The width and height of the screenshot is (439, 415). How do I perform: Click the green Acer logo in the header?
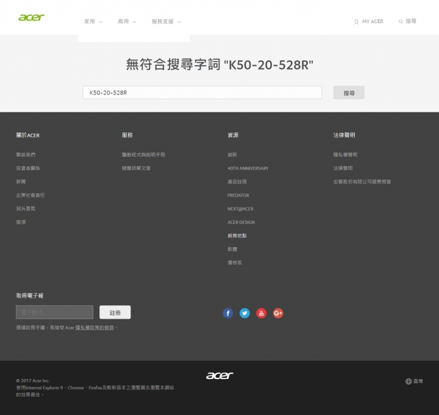coord(31,18)
